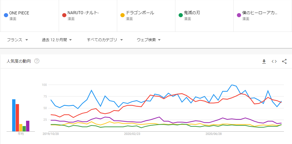Select the ONE PIECE search term
The width and height of the screenshot is (292, 144).
[19, 13]
